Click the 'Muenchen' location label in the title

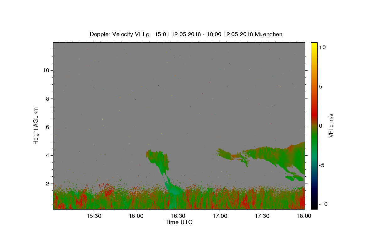click(x=269, y=34)
